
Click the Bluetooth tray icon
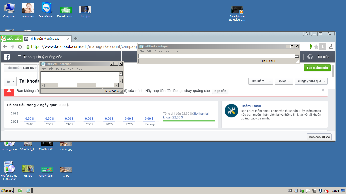pyautogui.click(x=320, y=191)
